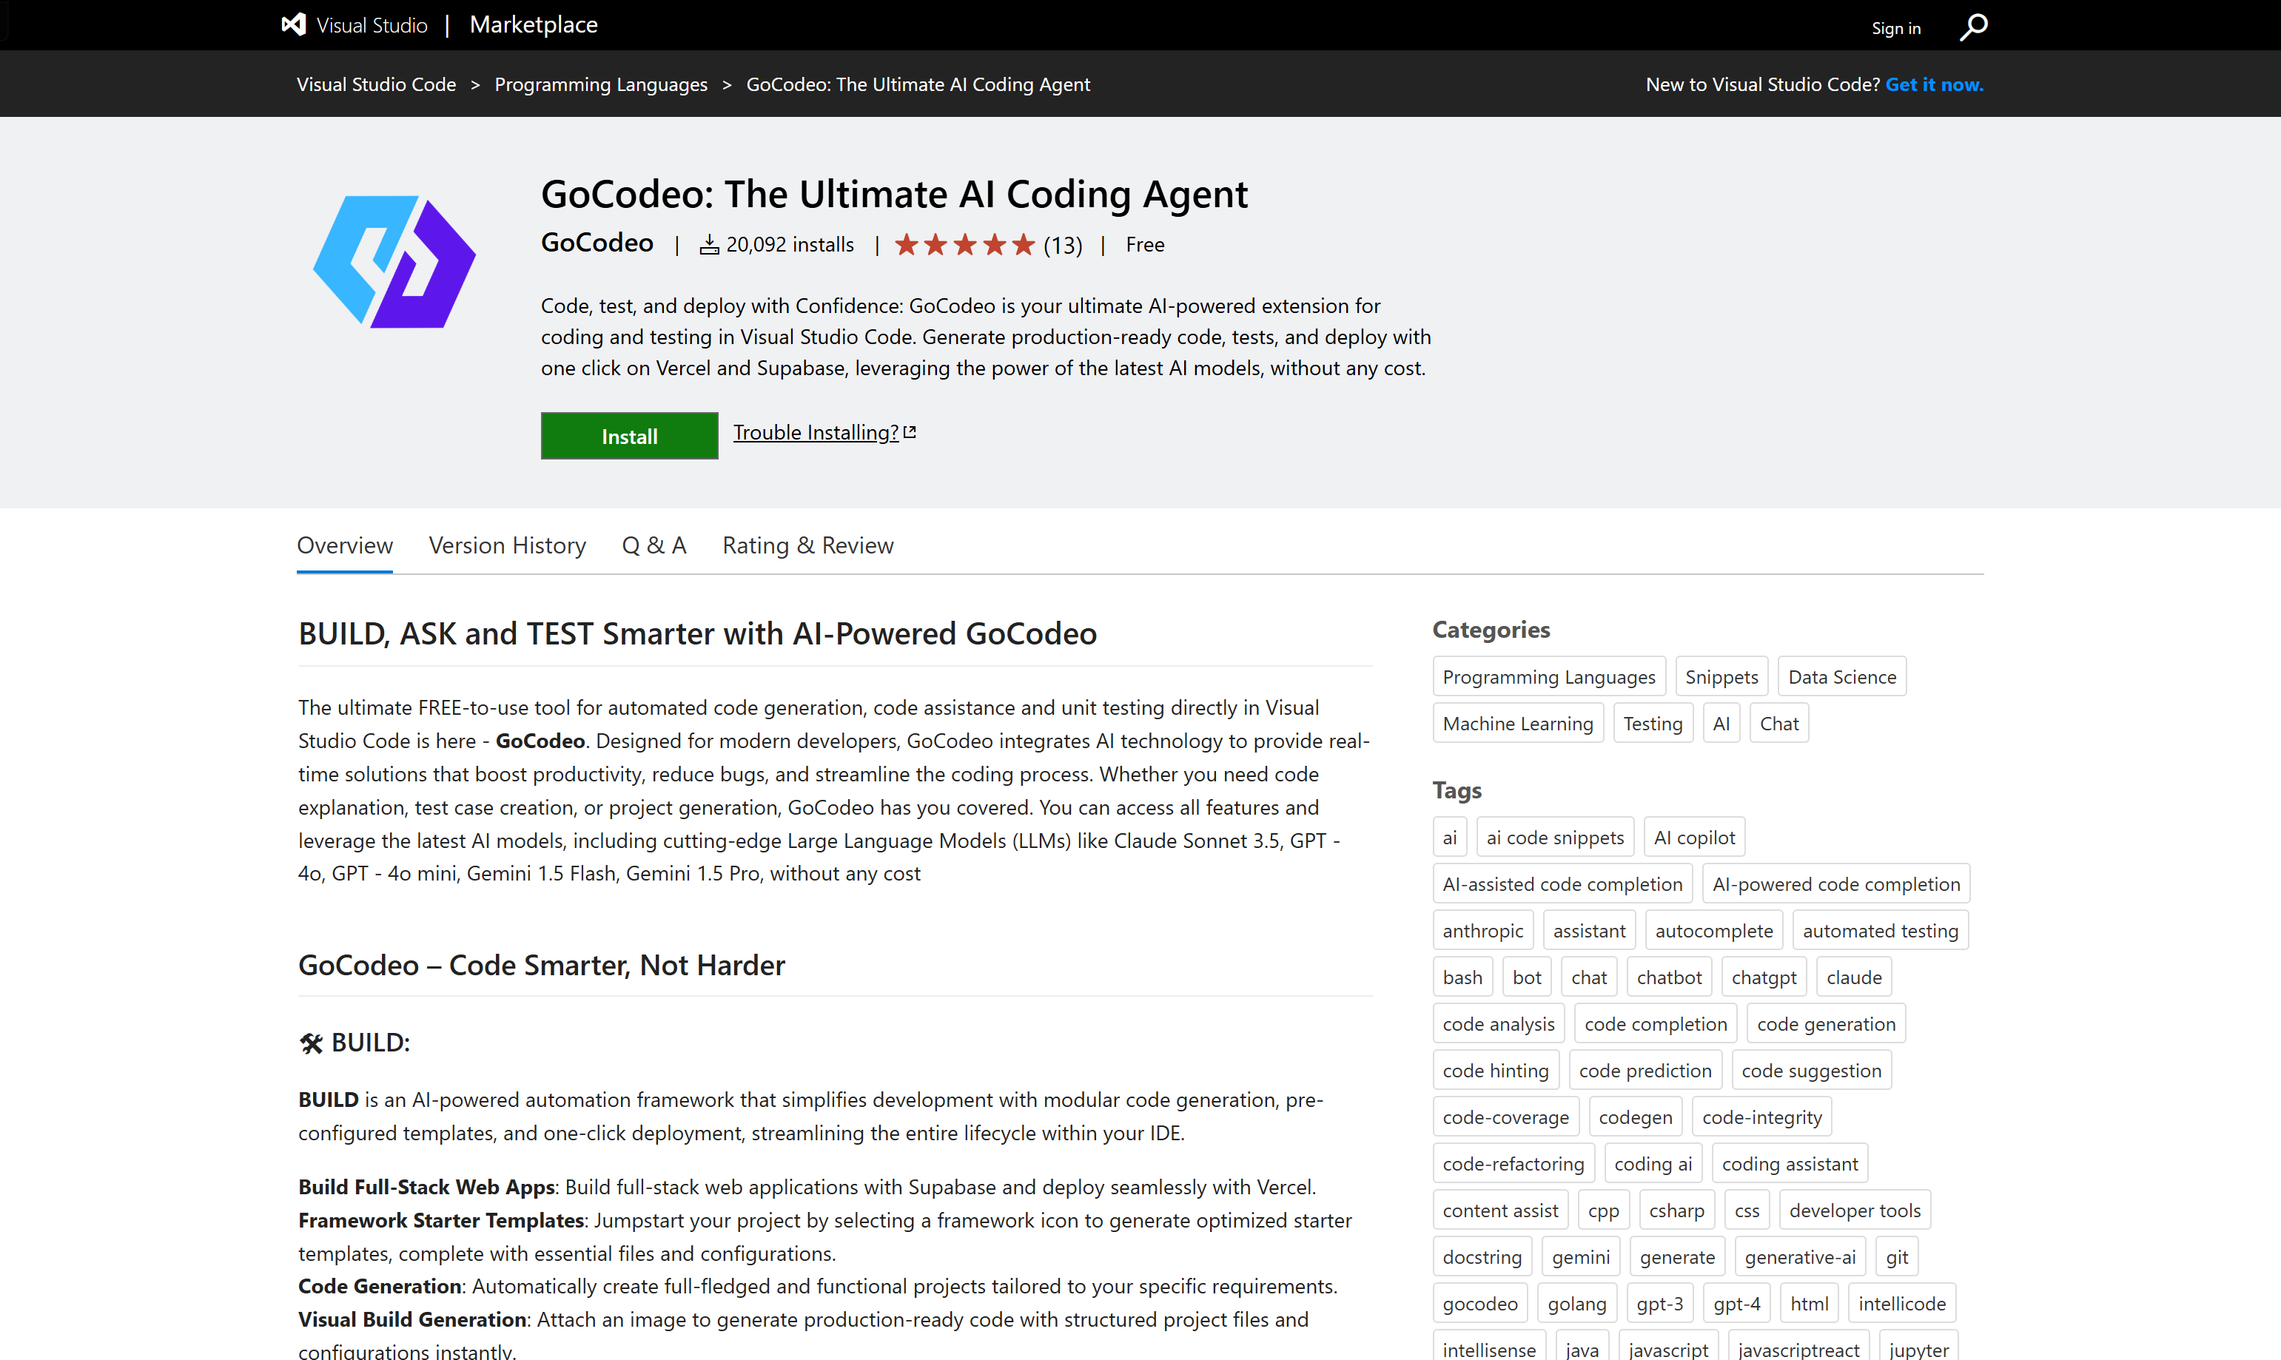The height and width of the screenshot is (1360, 2281).
Task: Select the Machine Learning category chip
Action: coord(1518,723)
